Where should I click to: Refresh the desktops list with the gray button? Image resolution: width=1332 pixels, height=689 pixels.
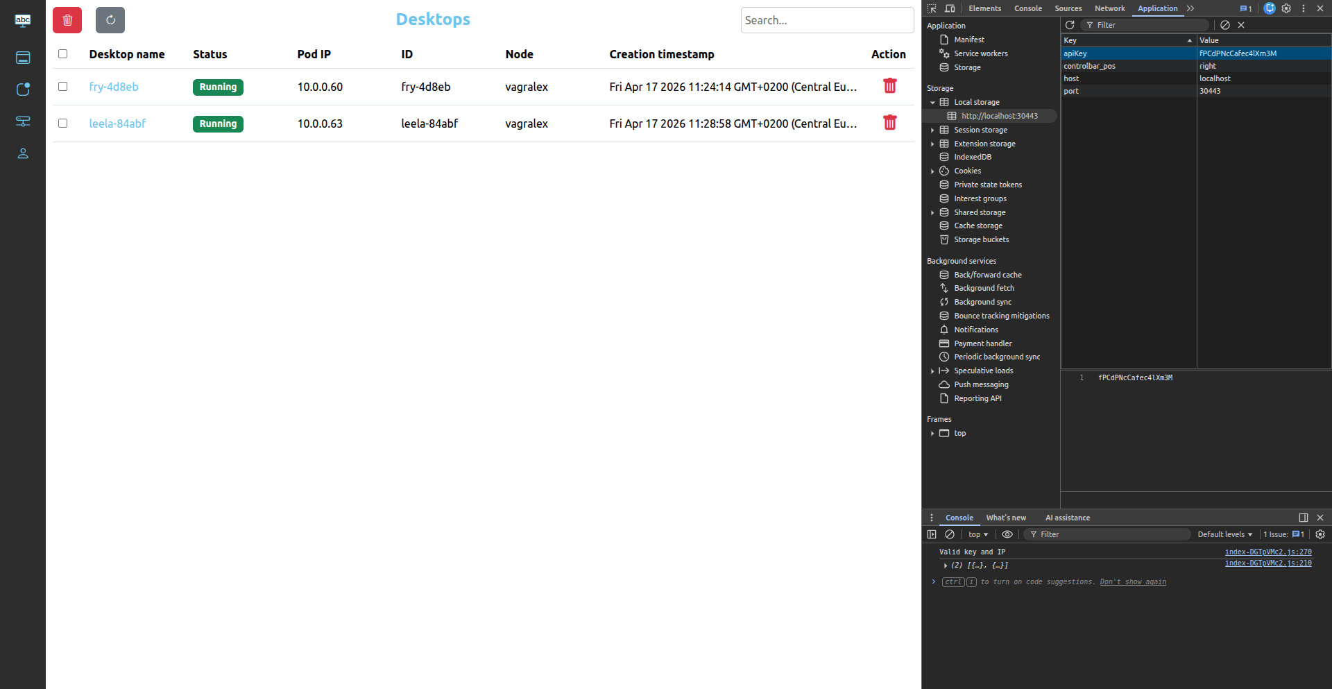pyautogui.click(x=110, y=20)
